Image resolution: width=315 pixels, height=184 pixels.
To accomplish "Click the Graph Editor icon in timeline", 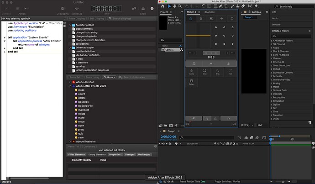I will [264, 137].
